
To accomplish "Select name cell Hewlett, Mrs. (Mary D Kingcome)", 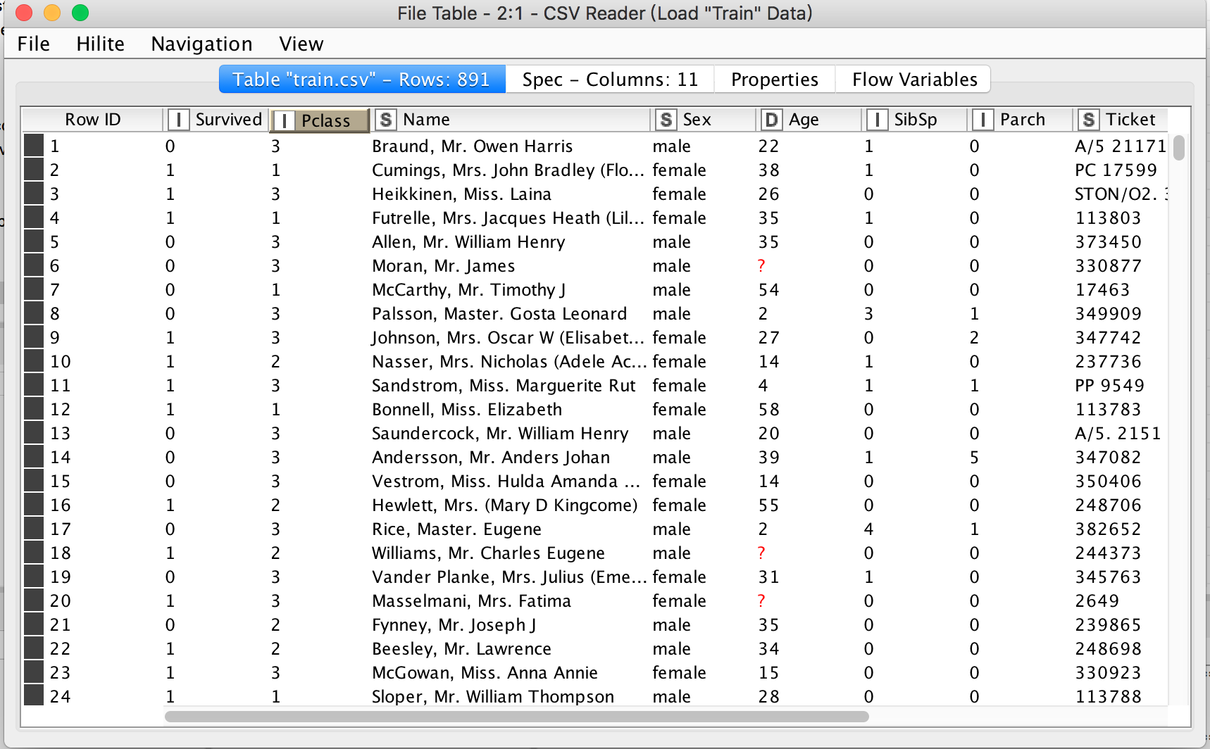I will click(x=504, y=505).
